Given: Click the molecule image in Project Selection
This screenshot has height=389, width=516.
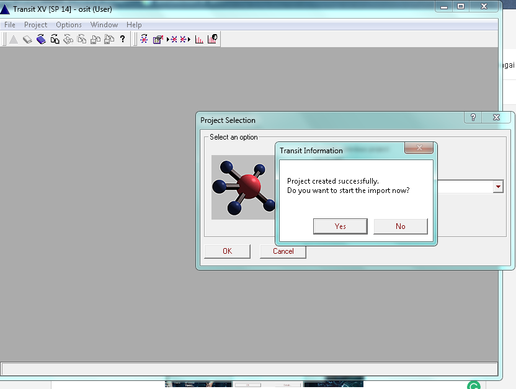Looking at the screenshot, I should pyautogui.click(x=244, y=187).
